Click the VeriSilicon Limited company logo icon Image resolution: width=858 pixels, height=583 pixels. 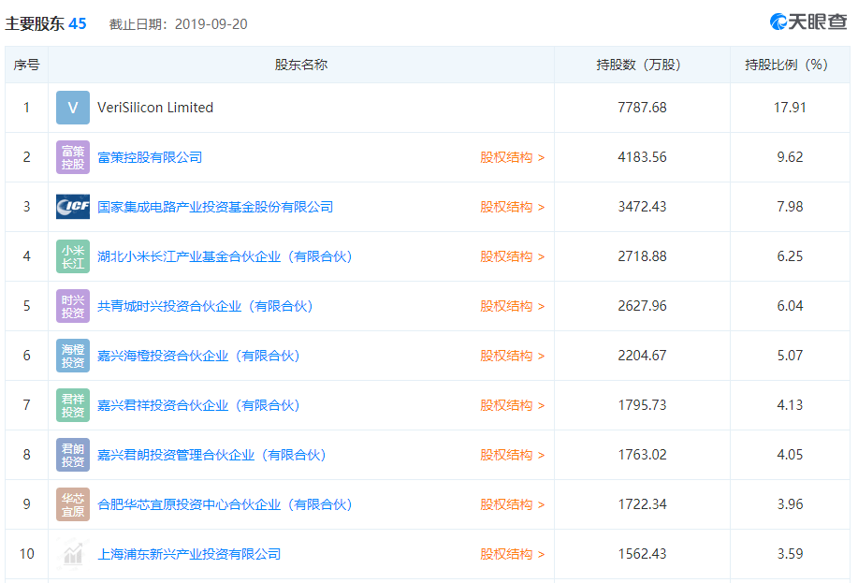[x=72, y=107]
